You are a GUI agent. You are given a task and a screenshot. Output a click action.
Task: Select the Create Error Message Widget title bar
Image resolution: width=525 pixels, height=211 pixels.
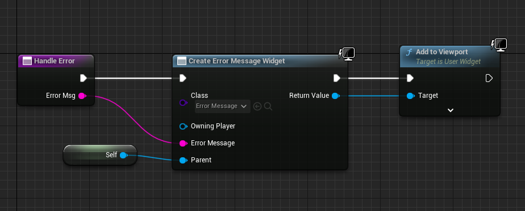260,61
